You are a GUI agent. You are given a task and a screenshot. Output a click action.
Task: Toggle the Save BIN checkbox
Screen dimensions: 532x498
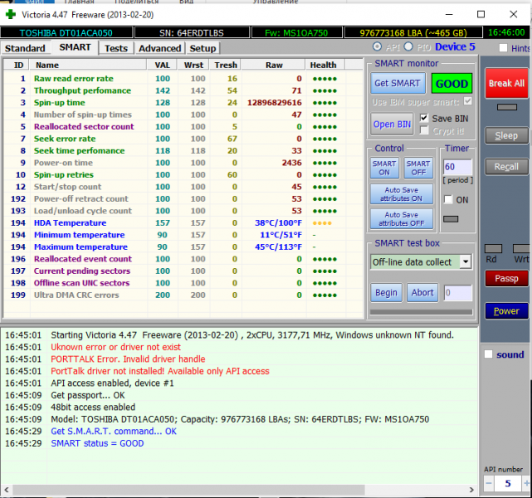425,119
